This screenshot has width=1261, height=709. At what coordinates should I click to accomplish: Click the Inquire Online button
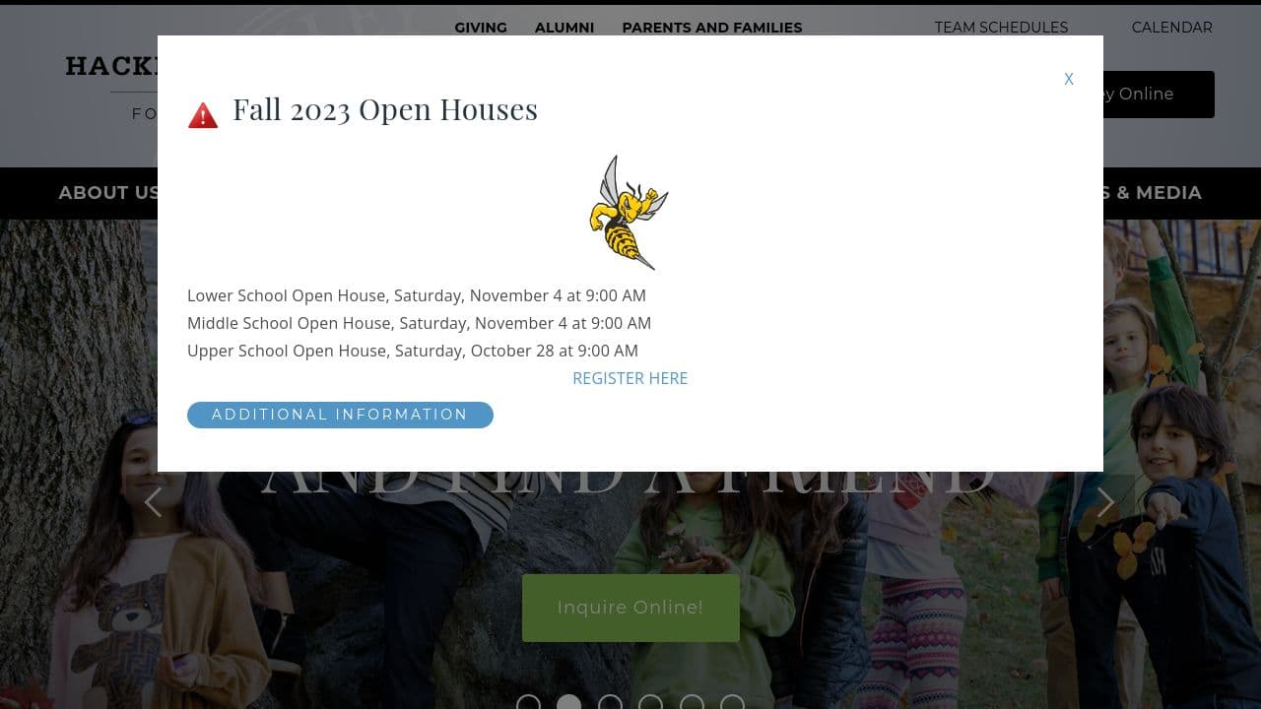[x=630, y=608]
